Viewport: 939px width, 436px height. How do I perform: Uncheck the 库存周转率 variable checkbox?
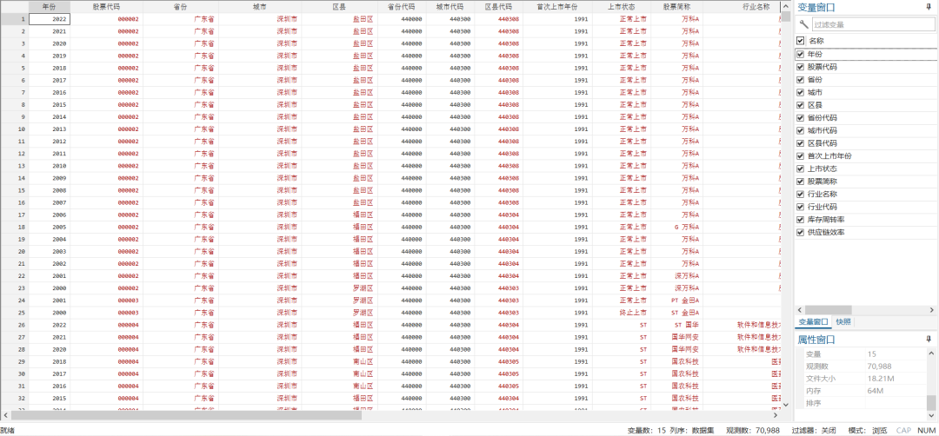point(800,220)
